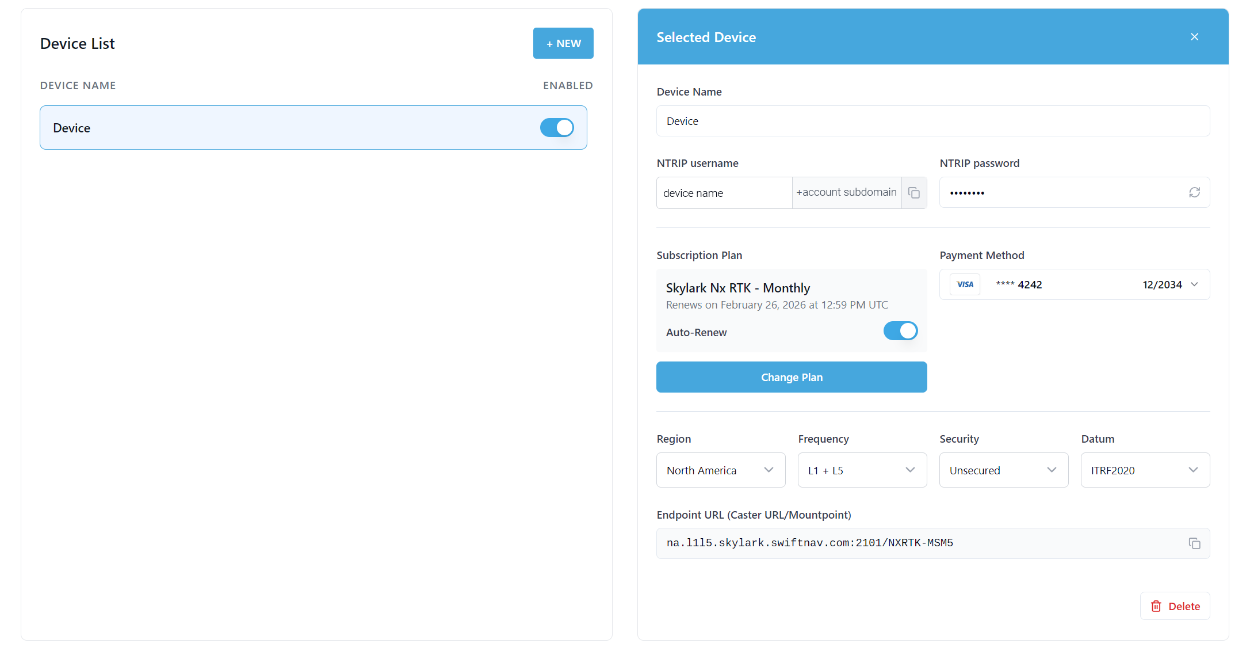1250x647 pixels.
Task: Click the Device Name input field
Action: pyautogui.click(x=932, y=121)
